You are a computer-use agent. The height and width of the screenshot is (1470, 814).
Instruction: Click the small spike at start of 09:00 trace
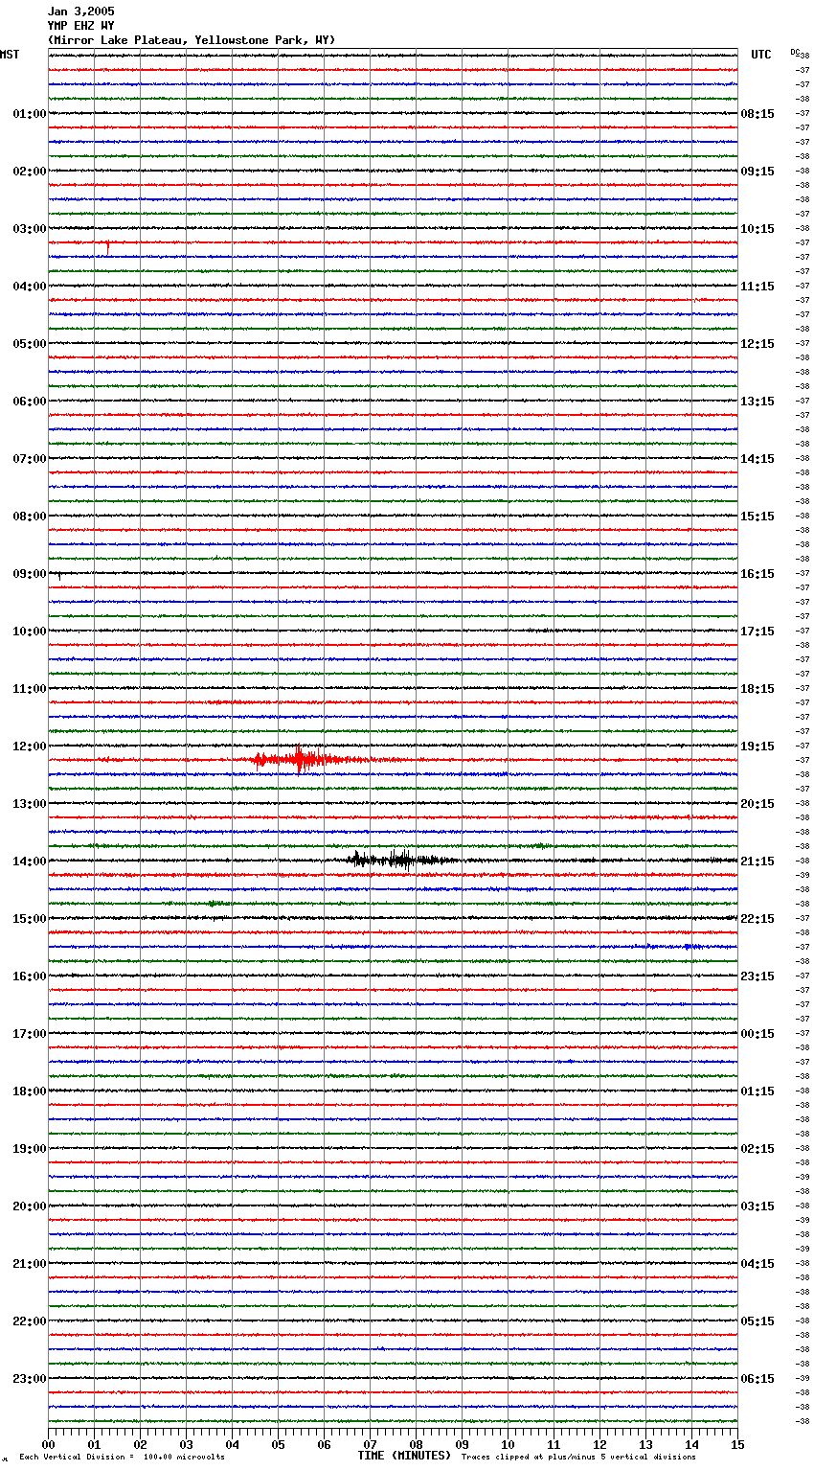click(59, 576)
